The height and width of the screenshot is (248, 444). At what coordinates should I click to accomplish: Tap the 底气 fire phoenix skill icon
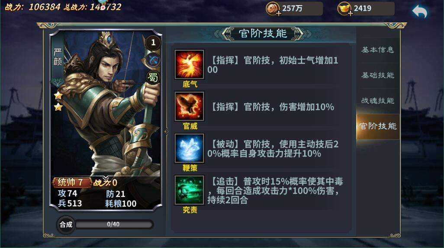(x=189, y=64)
